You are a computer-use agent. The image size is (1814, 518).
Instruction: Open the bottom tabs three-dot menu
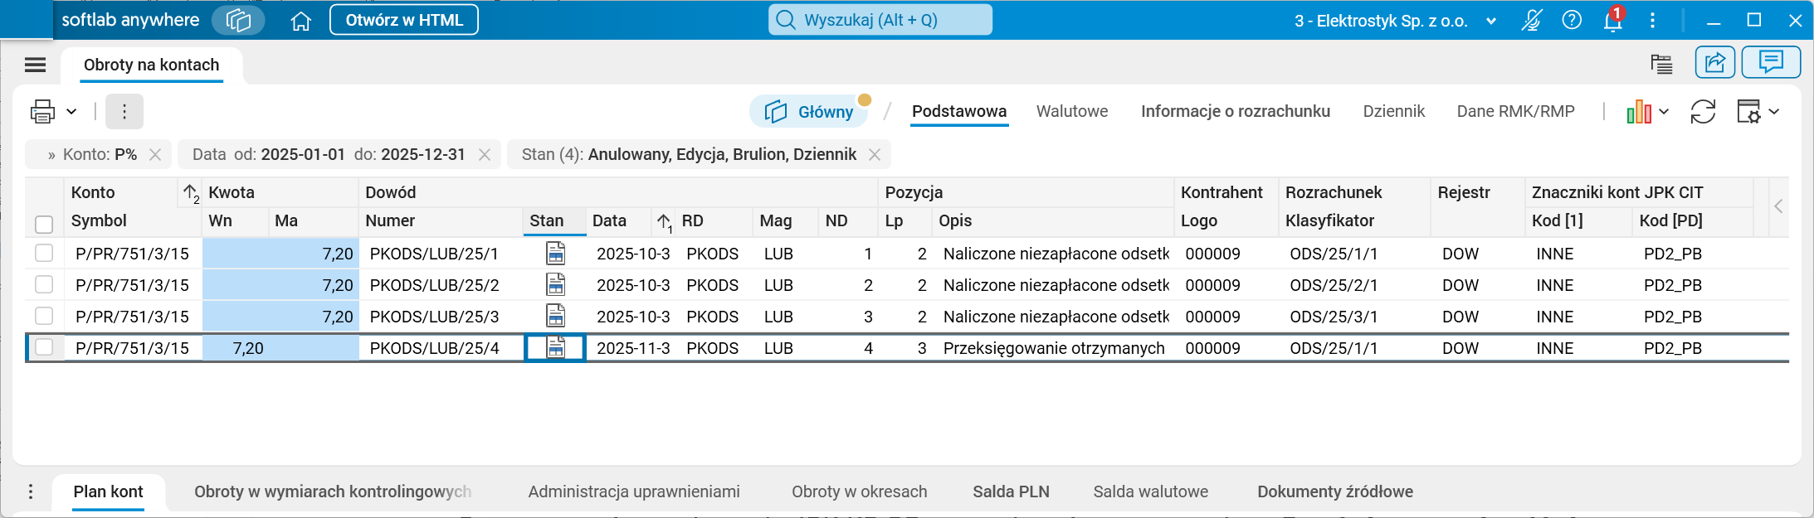(31, 491)
